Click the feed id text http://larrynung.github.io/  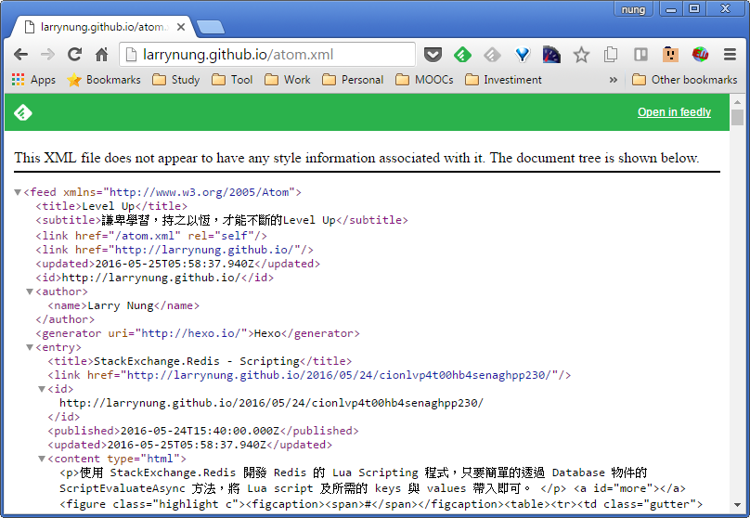pyautogui.click(x=151, y=278)
